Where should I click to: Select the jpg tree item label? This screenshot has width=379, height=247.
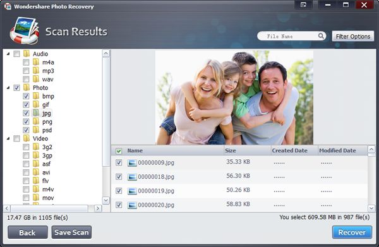point(46,113)
